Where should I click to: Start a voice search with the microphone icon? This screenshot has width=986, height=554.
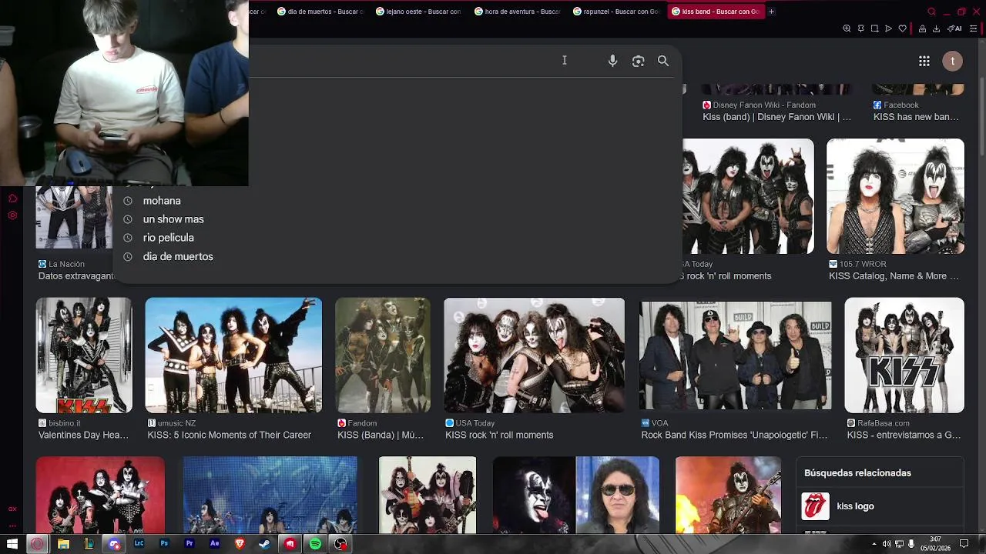coord(612,61)
